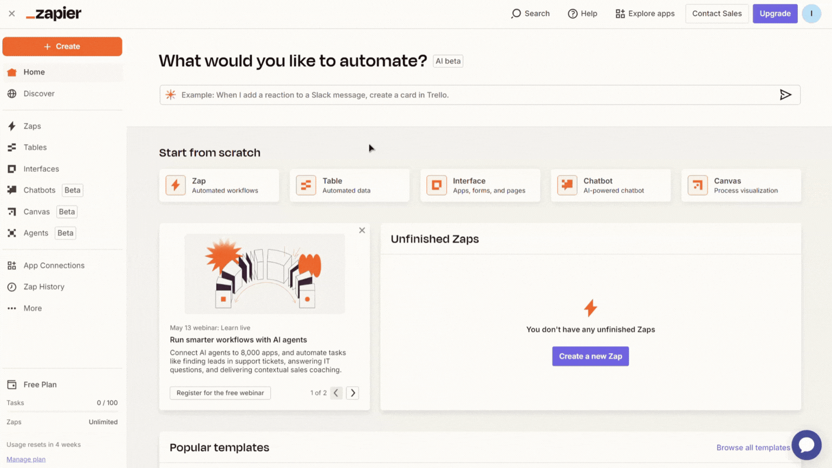This screenshot has height=468, width=832.
Task: Click the Chatbot card icon
Action: click(567, 185)
